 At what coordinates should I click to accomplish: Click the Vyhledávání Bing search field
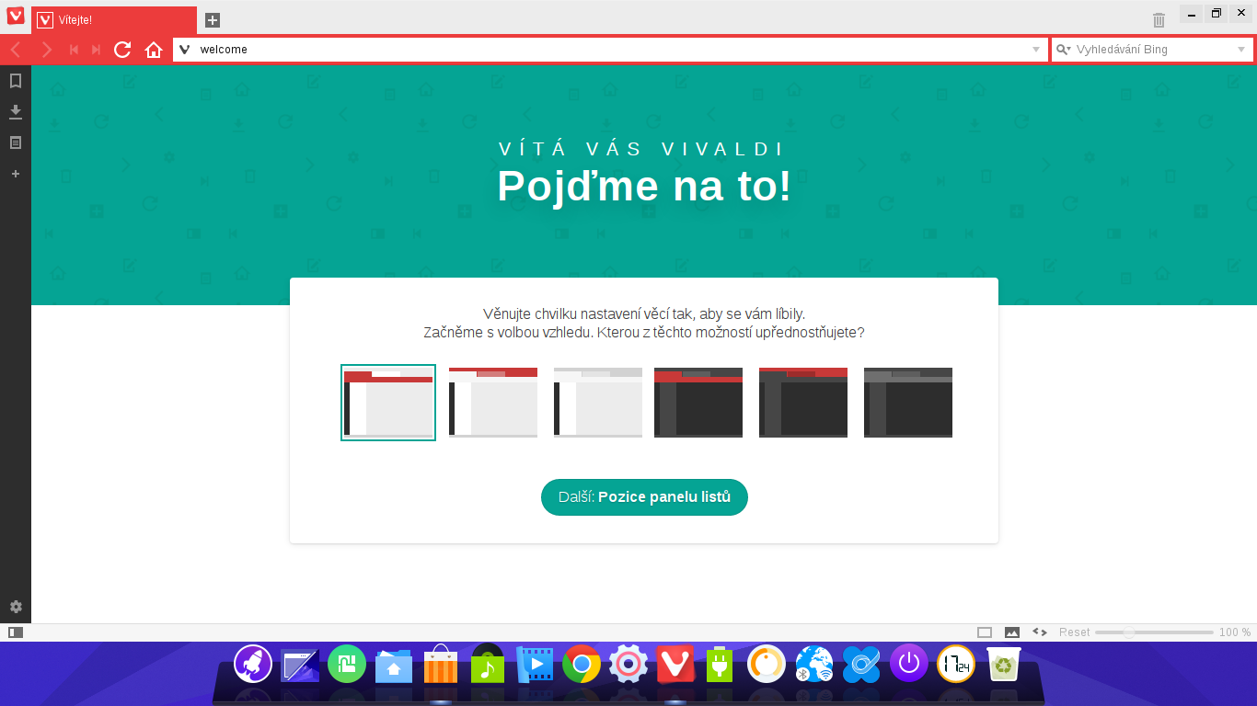(1152, 50)
